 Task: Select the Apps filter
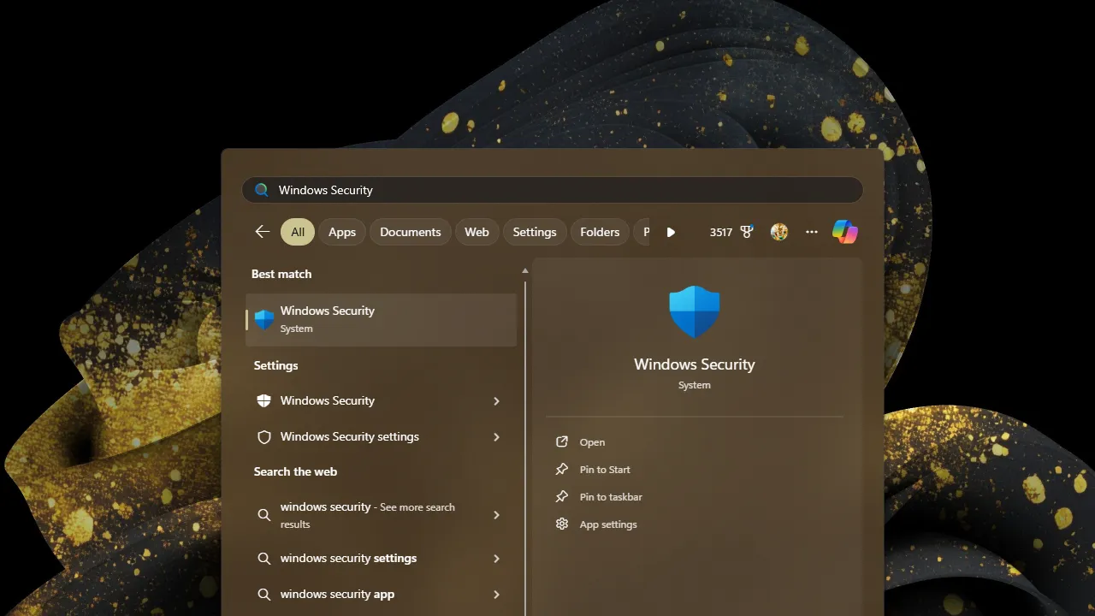341,231
